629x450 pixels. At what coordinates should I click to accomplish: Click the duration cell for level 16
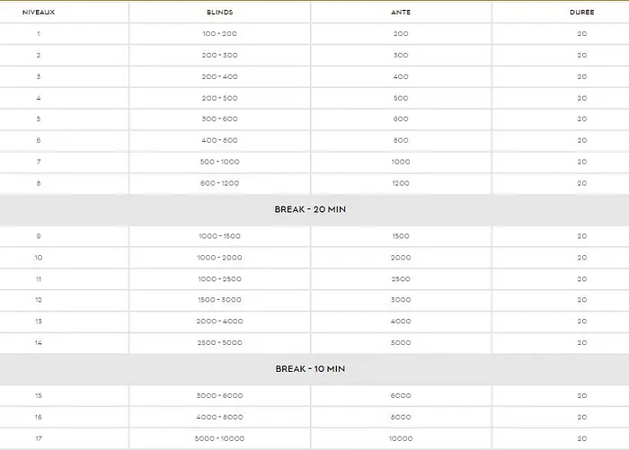[x=581, y=418]
